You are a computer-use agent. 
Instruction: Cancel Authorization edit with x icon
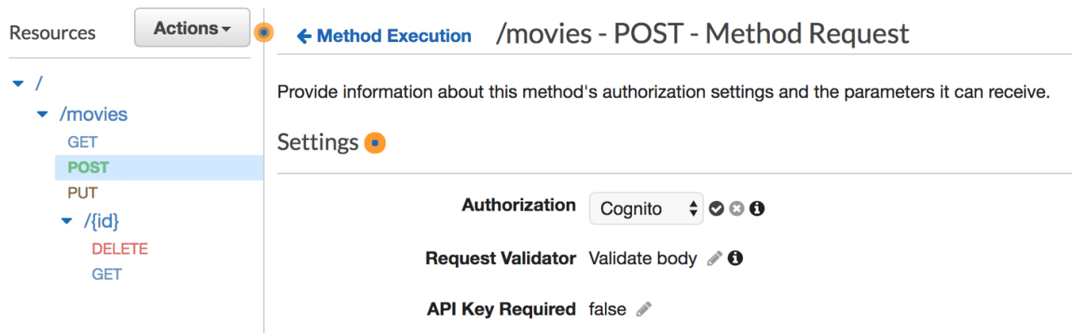pos(737,209)
